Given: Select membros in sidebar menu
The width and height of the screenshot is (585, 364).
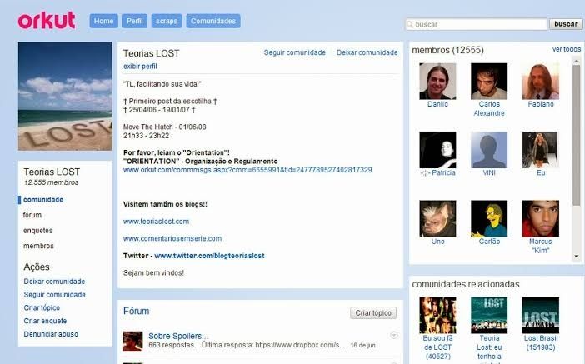Looking at the screenshot, I should pos(38,246).
